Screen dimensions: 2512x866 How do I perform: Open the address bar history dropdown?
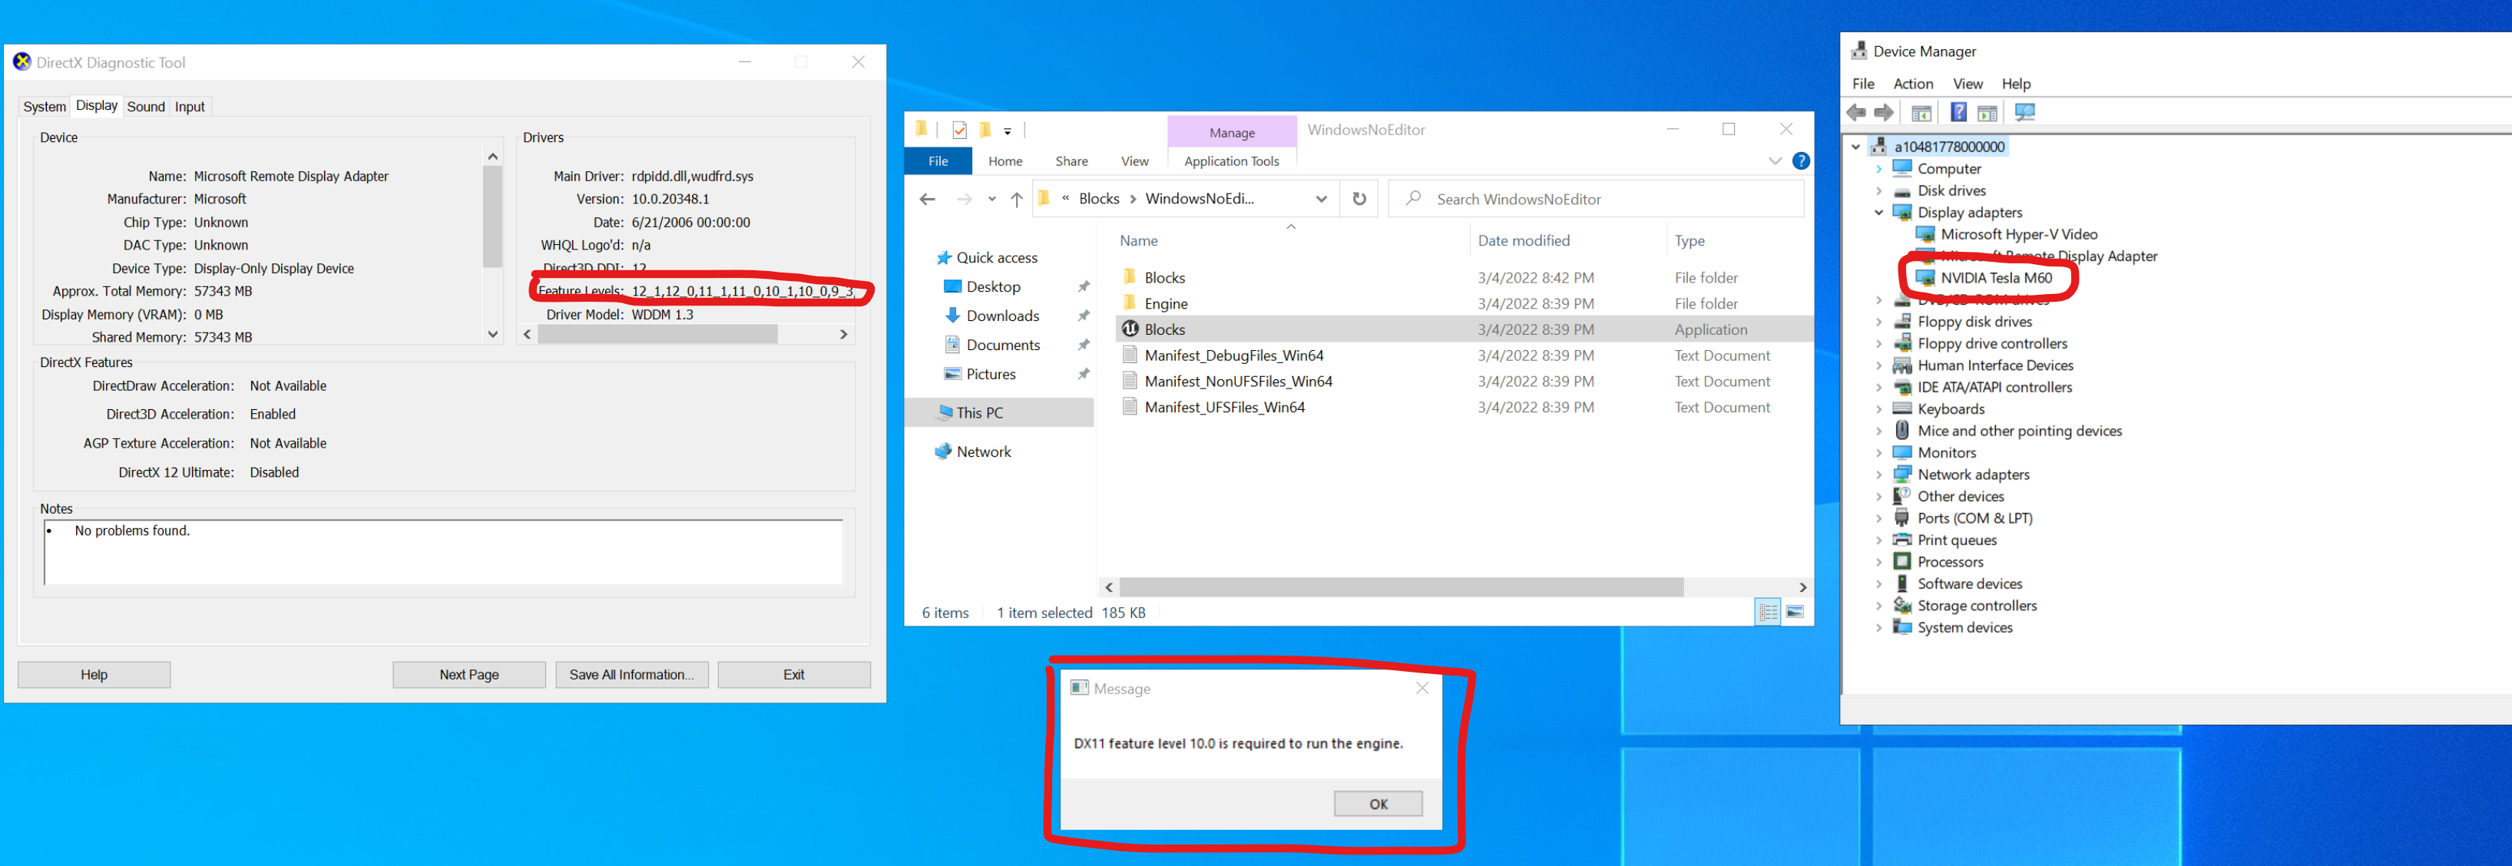pos(1322,198)
